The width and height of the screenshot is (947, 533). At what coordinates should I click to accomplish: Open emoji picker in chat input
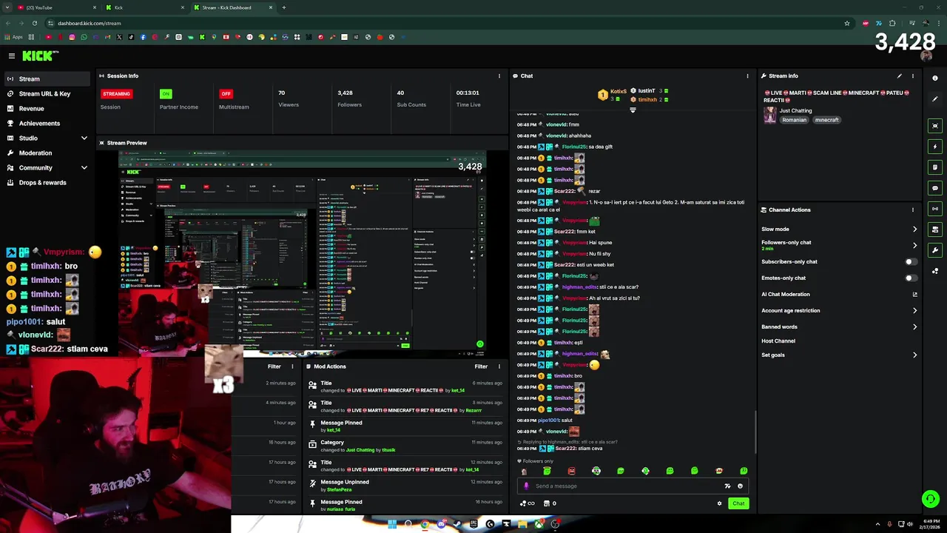click(x=740, y=486)
